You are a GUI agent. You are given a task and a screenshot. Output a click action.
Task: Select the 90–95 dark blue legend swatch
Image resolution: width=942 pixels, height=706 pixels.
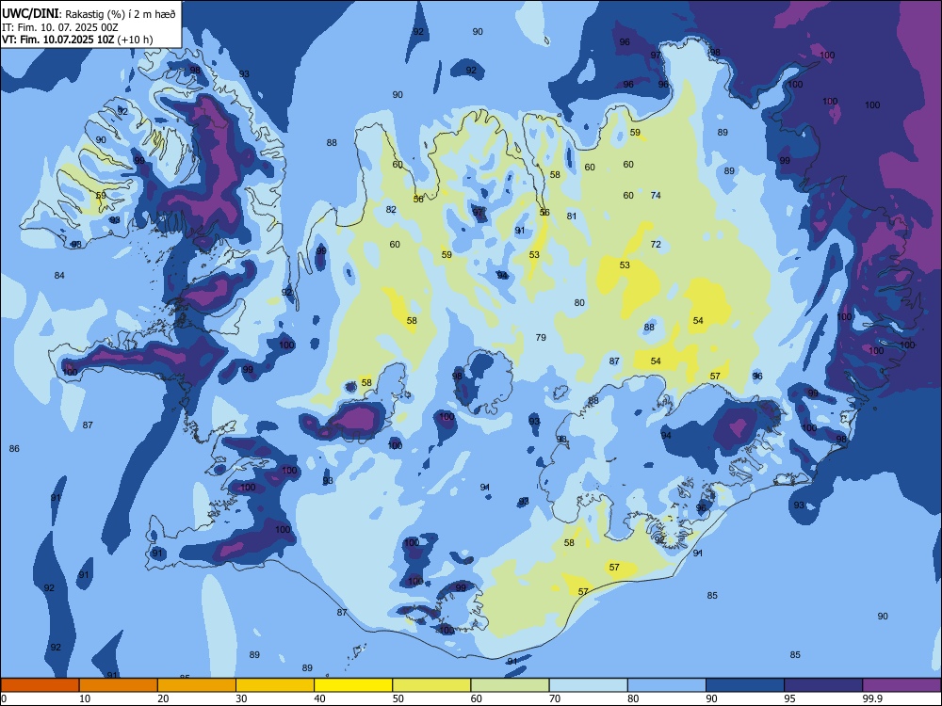pos(745,685)
